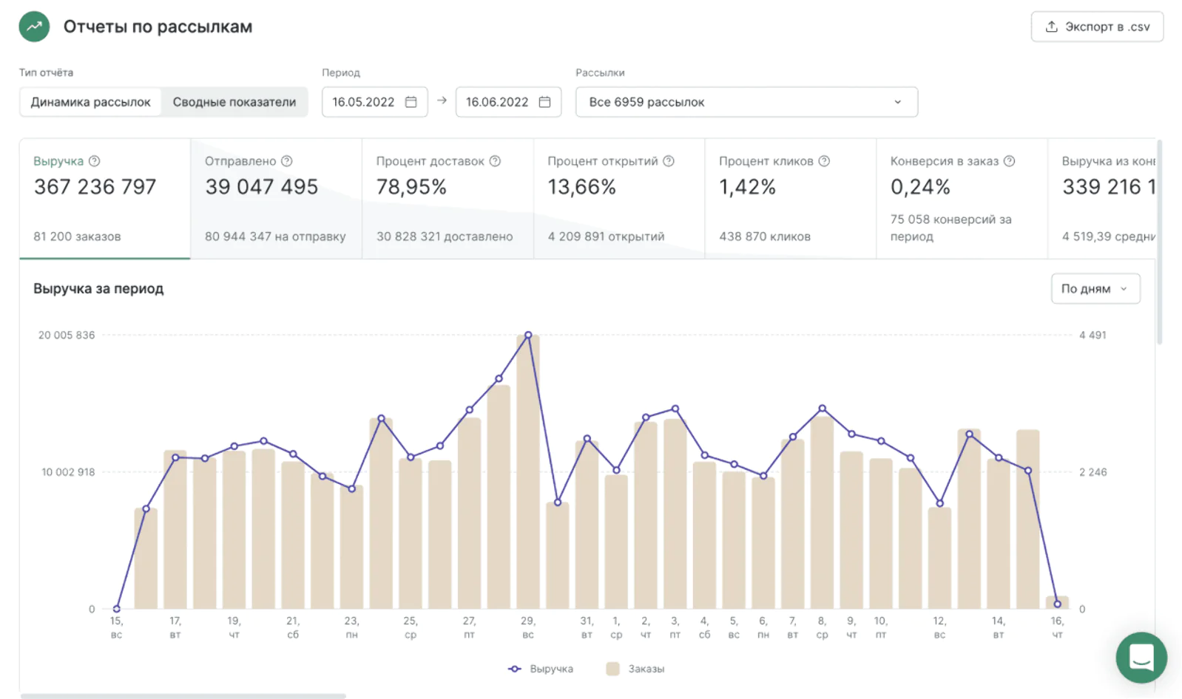Viewport: 1182px width, 699px height.
Task: Select the Процент открытий metric card
Action: point(619,199)
